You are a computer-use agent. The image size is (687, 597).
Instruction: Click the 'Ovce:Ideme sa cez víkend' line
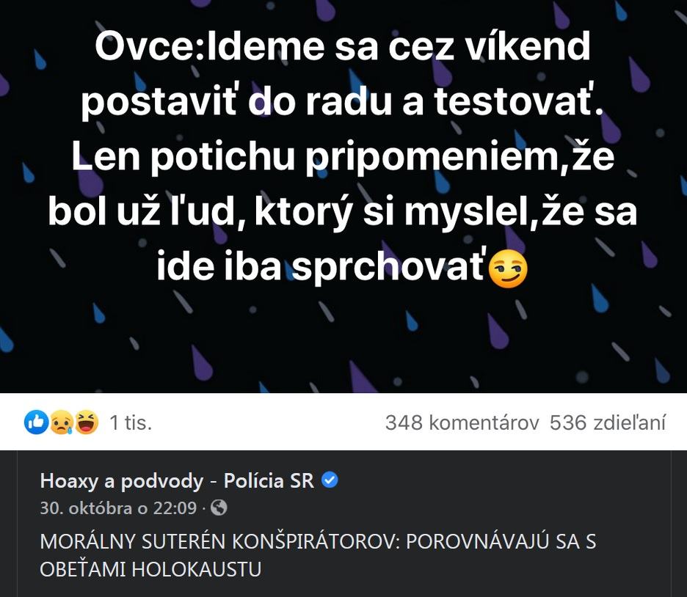point(343,48)
